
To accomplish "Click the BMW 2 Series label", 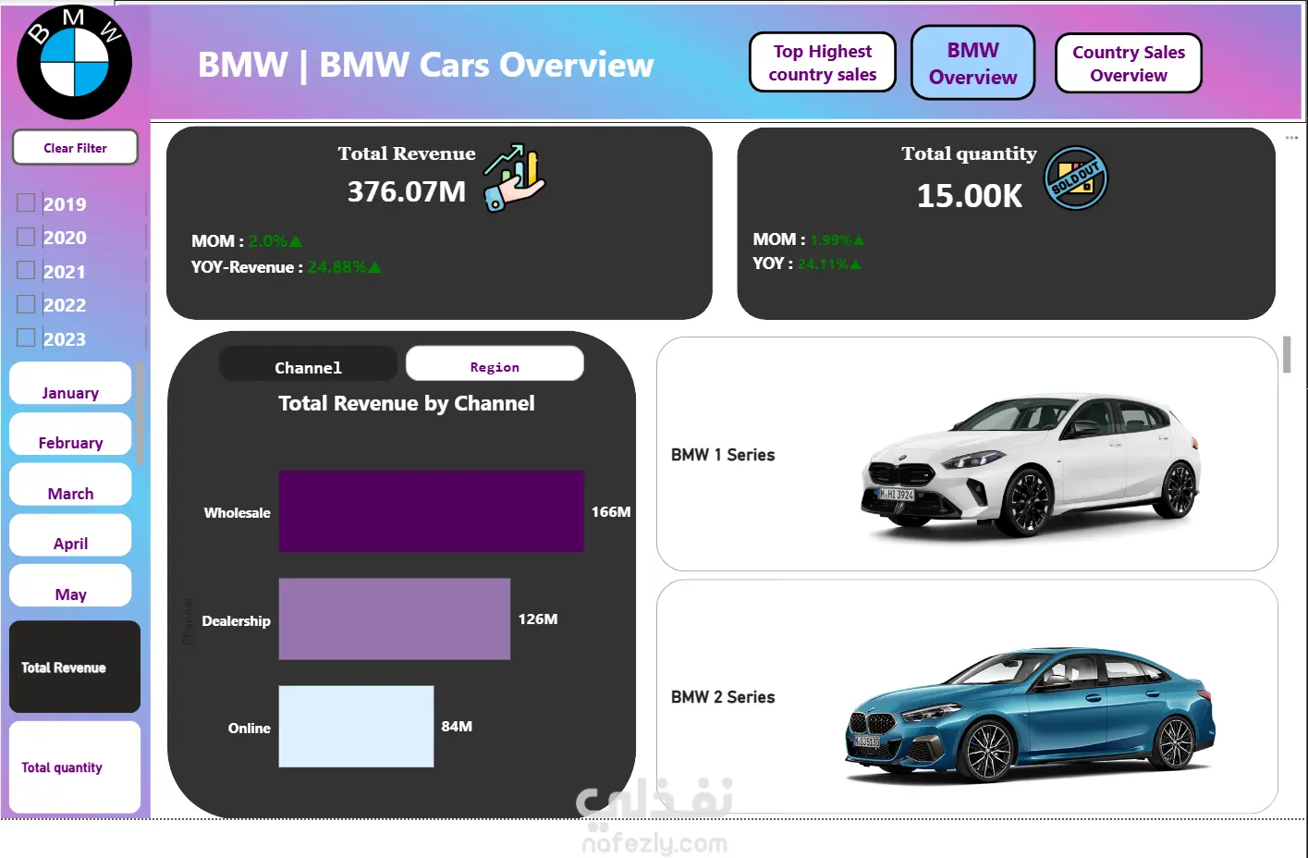I will coord(723,696).
